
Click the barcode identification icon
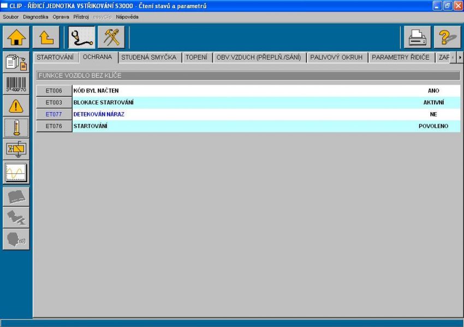tap(16, 84)
